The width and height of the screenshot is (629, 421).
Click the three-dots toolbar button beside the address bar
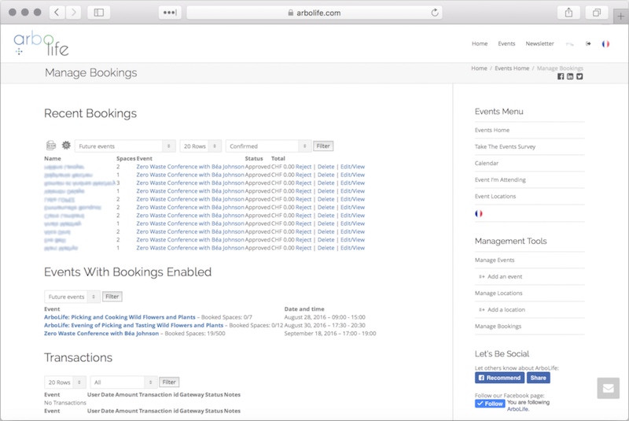[x=170, y=13]
